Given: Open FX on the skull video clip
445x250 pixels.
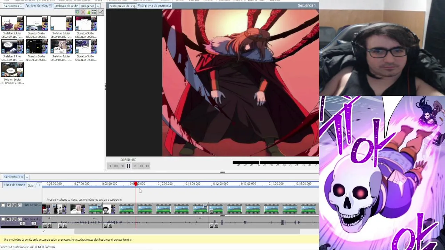Looking at the screenshot, I should 60,211.
